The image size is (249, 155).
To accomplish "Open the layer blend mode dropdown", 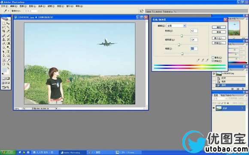I will (x=219, y=98).
